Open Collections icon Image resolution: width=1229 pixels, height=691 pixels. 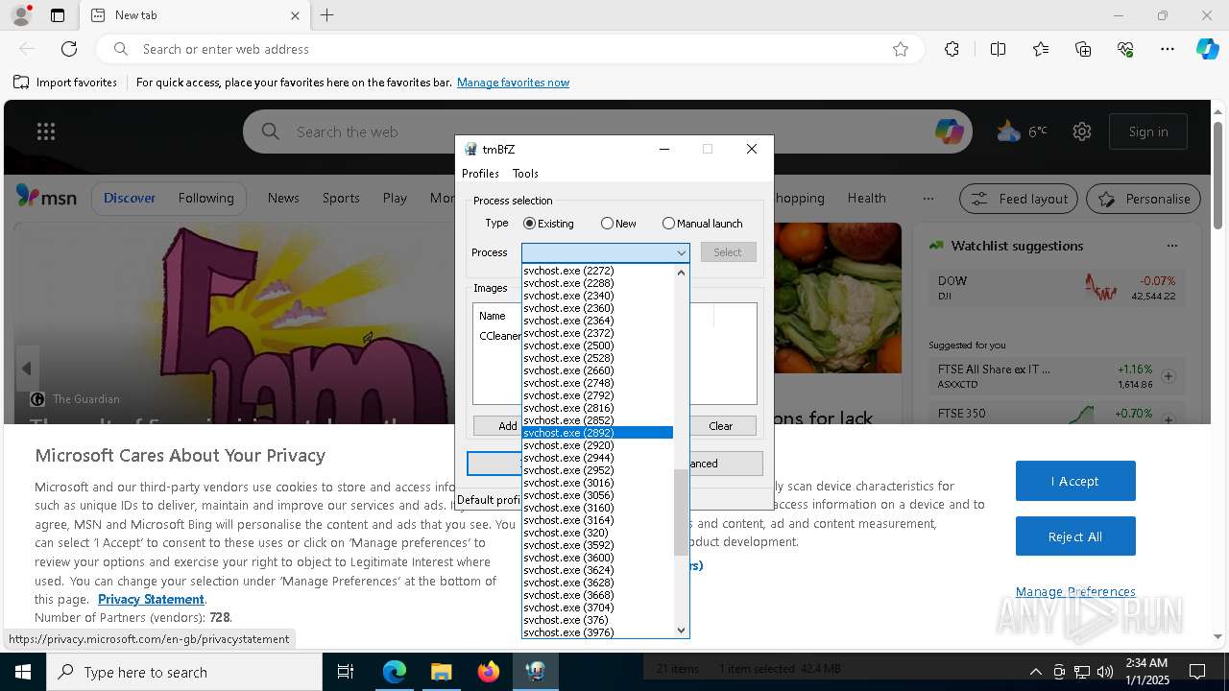(1083, 49)
